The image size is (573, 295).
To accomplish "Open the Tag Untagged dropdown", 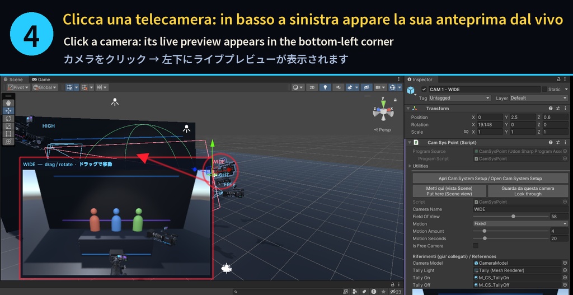I will 459,98.
